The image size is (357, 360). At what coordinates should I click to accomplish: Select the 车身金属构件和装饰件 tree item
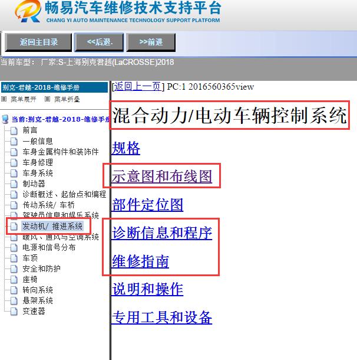pos(61,152)
